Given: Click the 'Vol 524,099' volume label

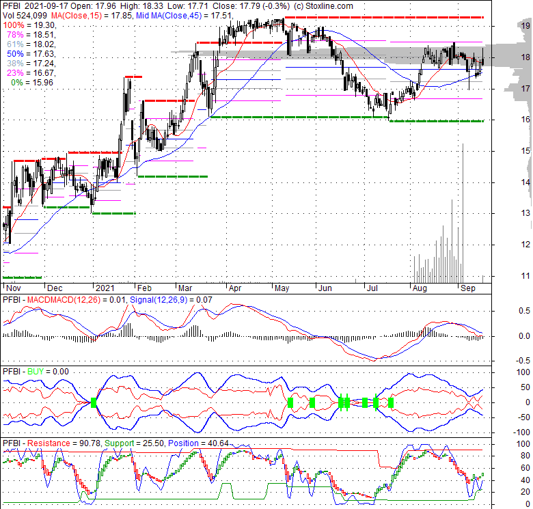Looking at the screenshot, I should (x=25, y=15).
